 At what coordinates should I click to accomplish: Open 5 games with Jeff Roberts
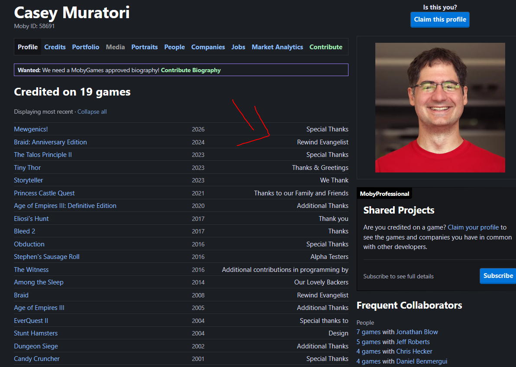tap(368, 341)
